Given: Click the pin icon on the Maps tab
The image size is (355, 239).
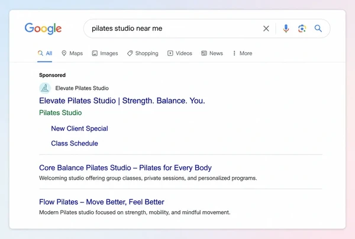Looking at the screenshot, I should pyautogui.click(x=64, y=53).
